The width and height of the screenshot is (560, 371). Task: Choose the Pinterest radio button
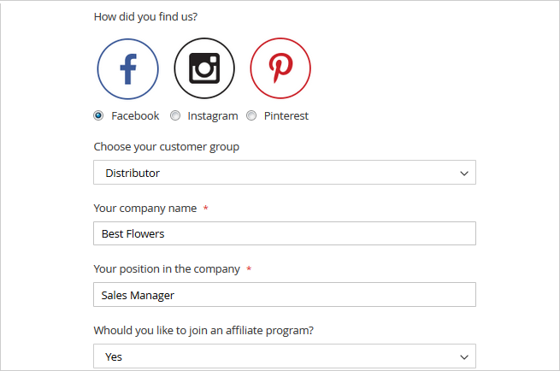click(251, 115)
